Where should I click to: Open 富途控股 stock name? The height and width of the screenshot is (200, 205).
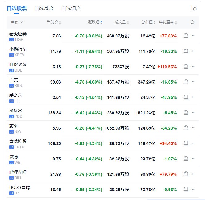18,141
